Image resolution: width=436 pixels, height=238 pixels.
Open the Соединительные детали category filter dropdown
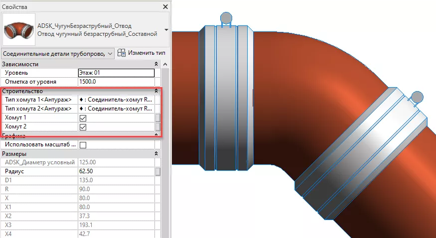coord(58,53)
